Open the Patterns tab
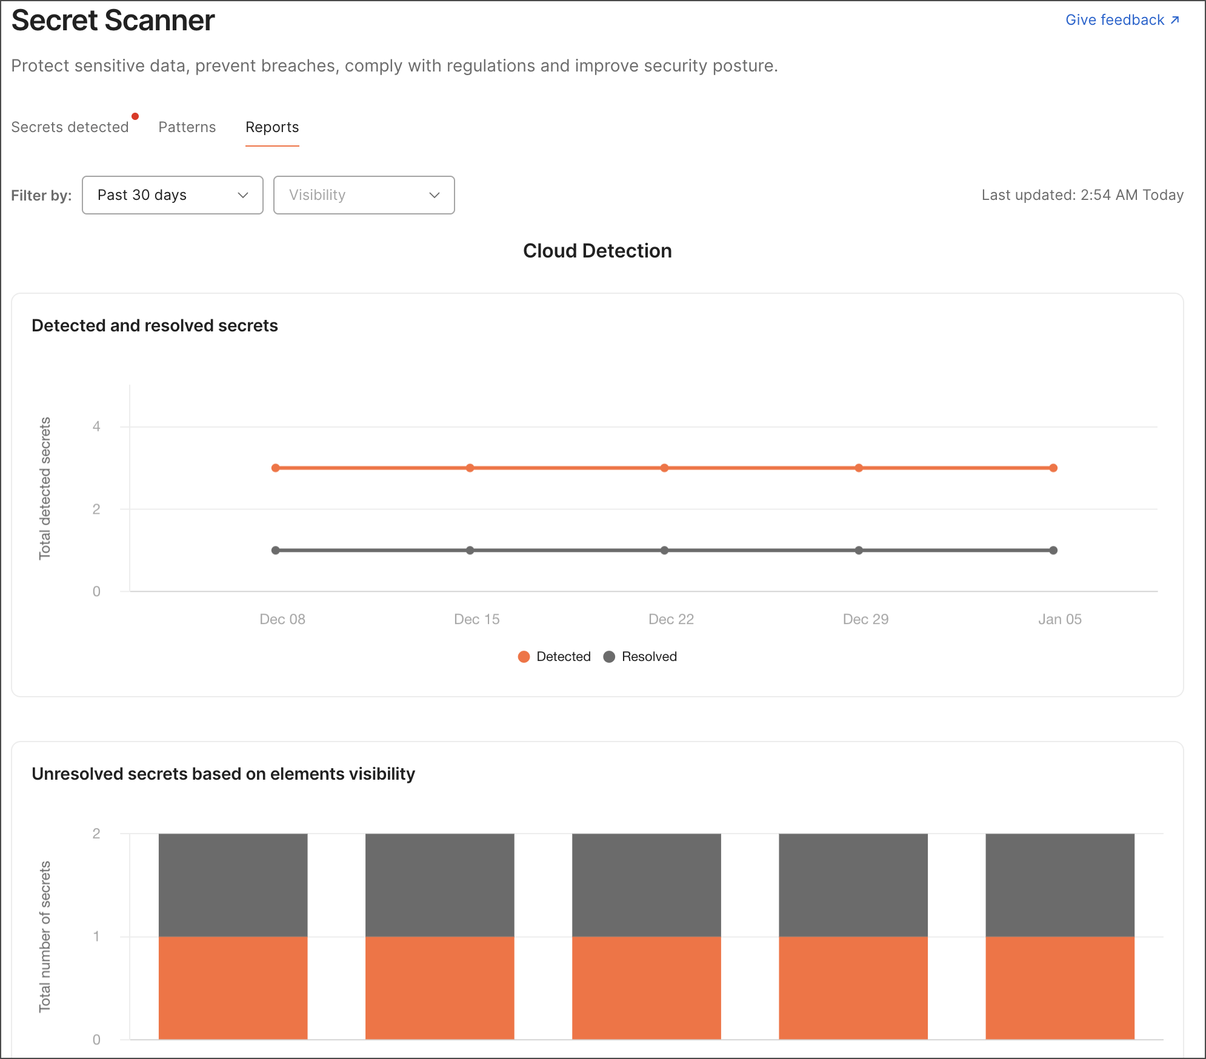The width and height of the screenshot is (1206, 1059). [x=187, y=127]
